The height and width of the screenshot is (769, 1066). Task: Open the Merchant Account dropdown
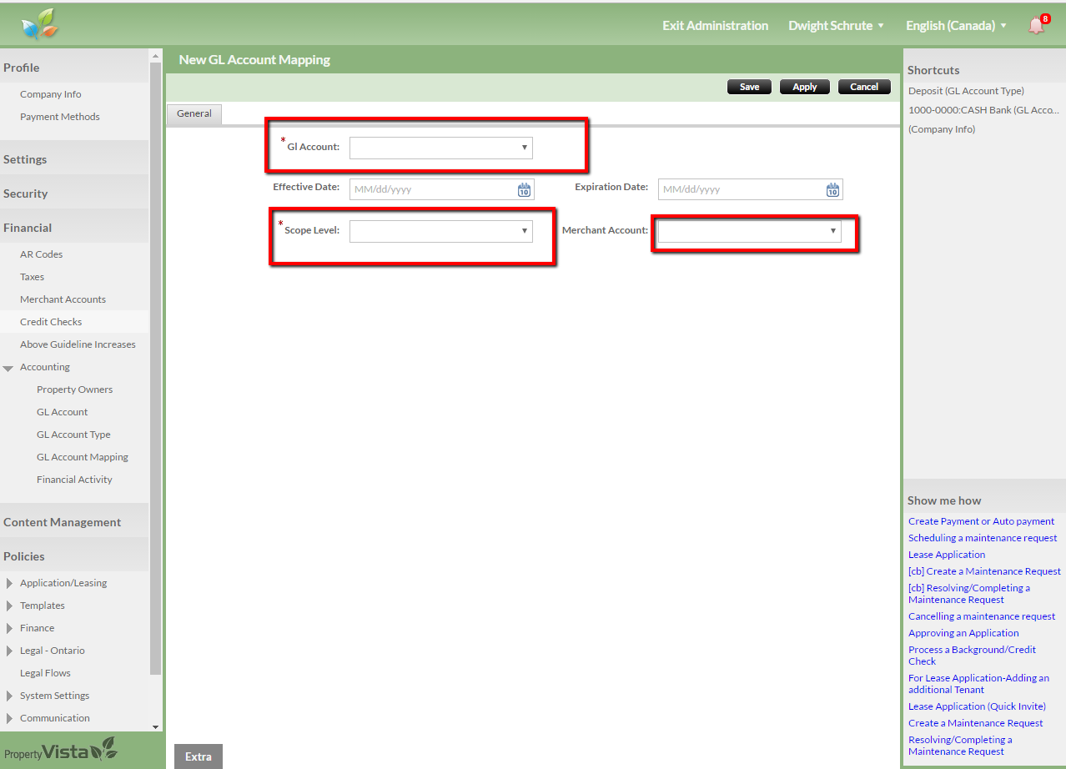pos(749,231)
